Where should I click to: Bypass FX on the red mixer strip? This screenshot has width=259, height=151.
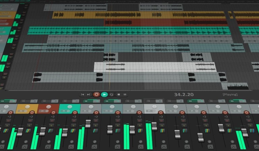point(55,101)
